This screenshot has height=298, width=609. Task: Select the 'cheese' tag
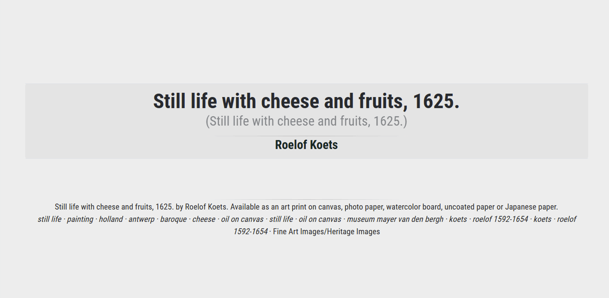204,219
